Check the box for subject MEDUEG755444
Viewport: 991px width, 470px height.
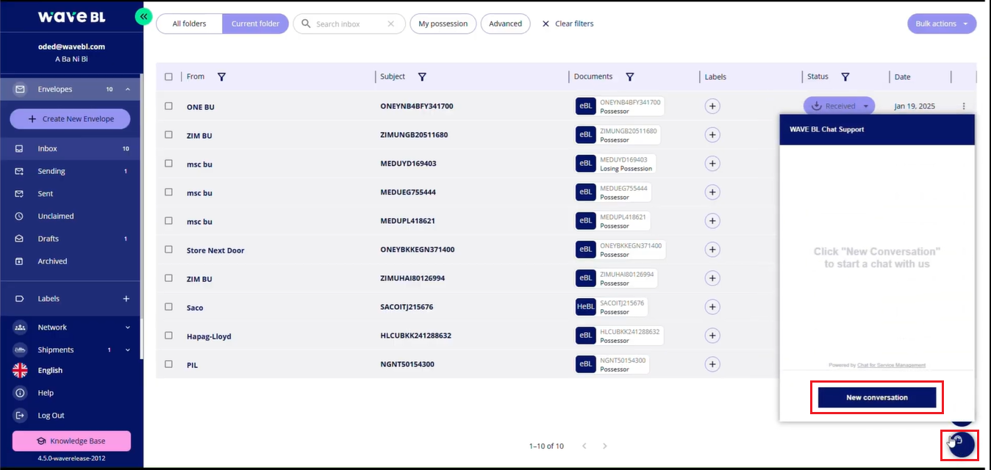pos(169,192)
